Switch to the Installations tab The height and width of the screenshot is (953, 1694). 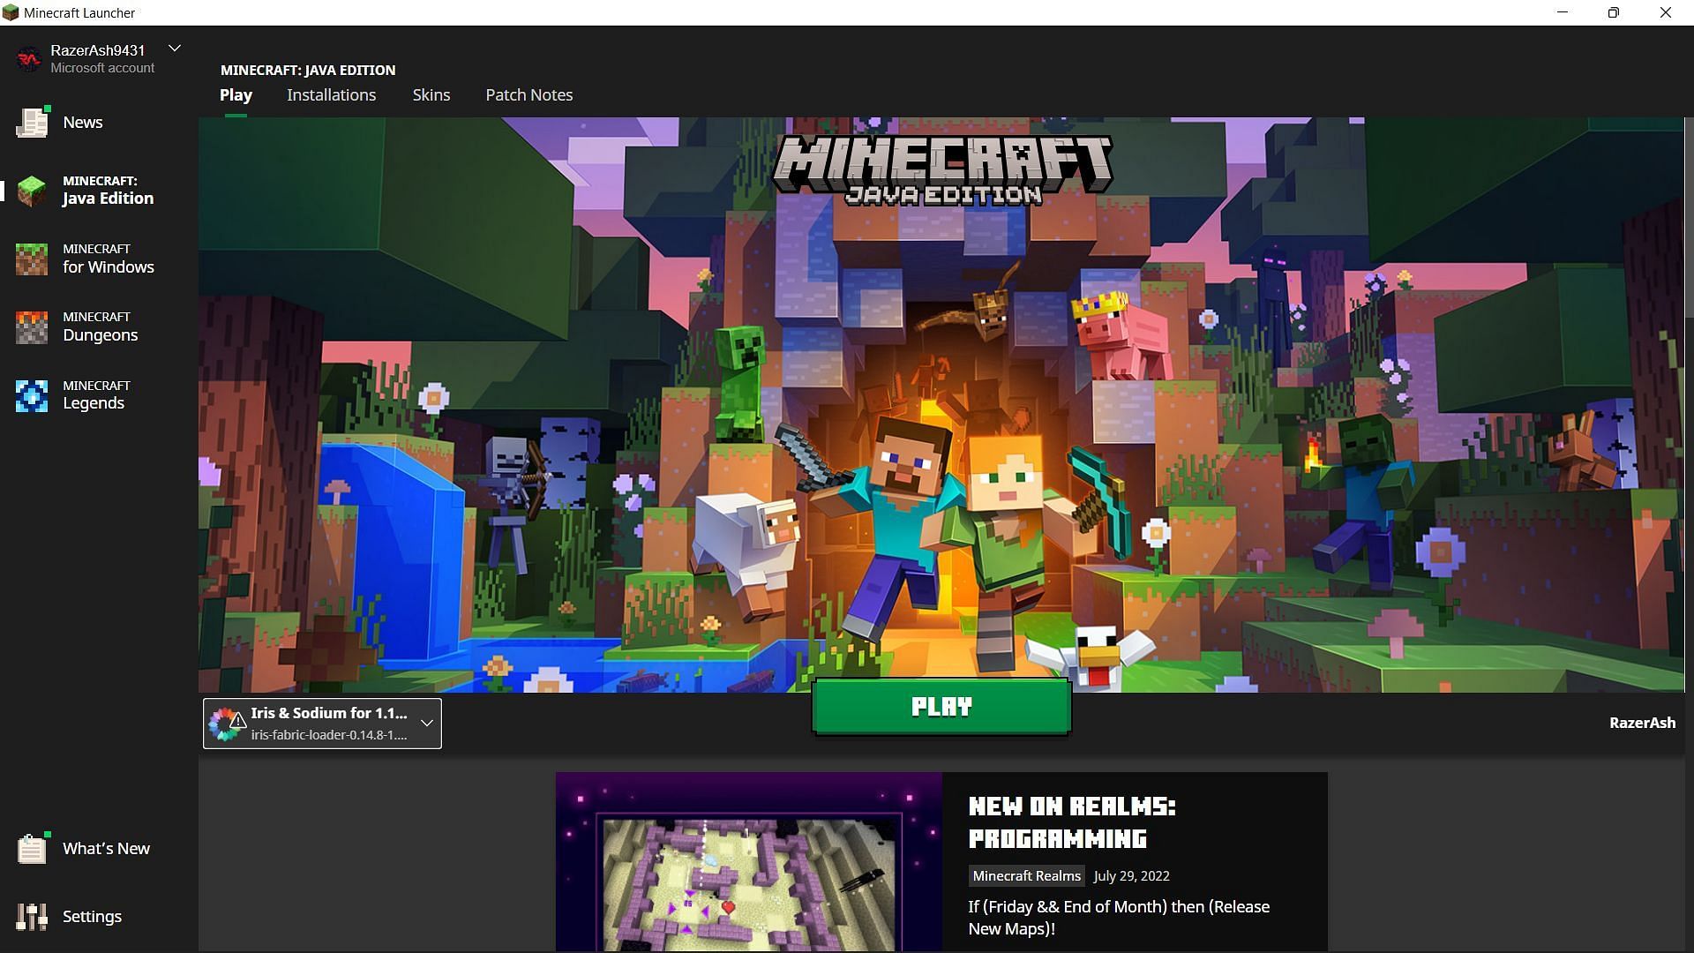(332, 94)
